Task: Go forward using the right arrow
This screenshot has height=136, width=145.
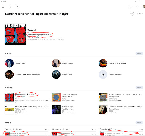Action: pos(17,7)
